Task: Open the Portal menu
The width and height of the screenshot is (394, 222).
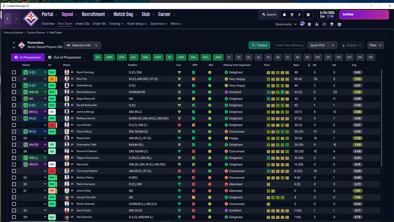Action: pyautogui.click(x=50, y=14)
